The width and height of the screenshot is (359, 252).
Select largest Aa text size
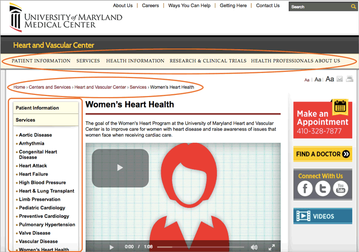tap(330, 79)
